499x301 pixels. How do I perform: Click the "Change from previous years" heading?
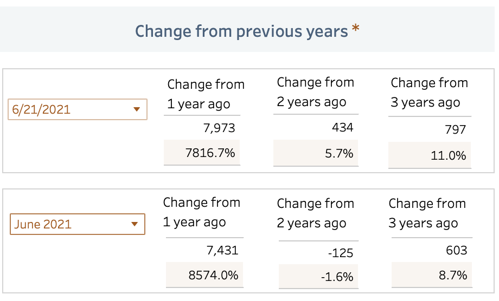[241, 31]
